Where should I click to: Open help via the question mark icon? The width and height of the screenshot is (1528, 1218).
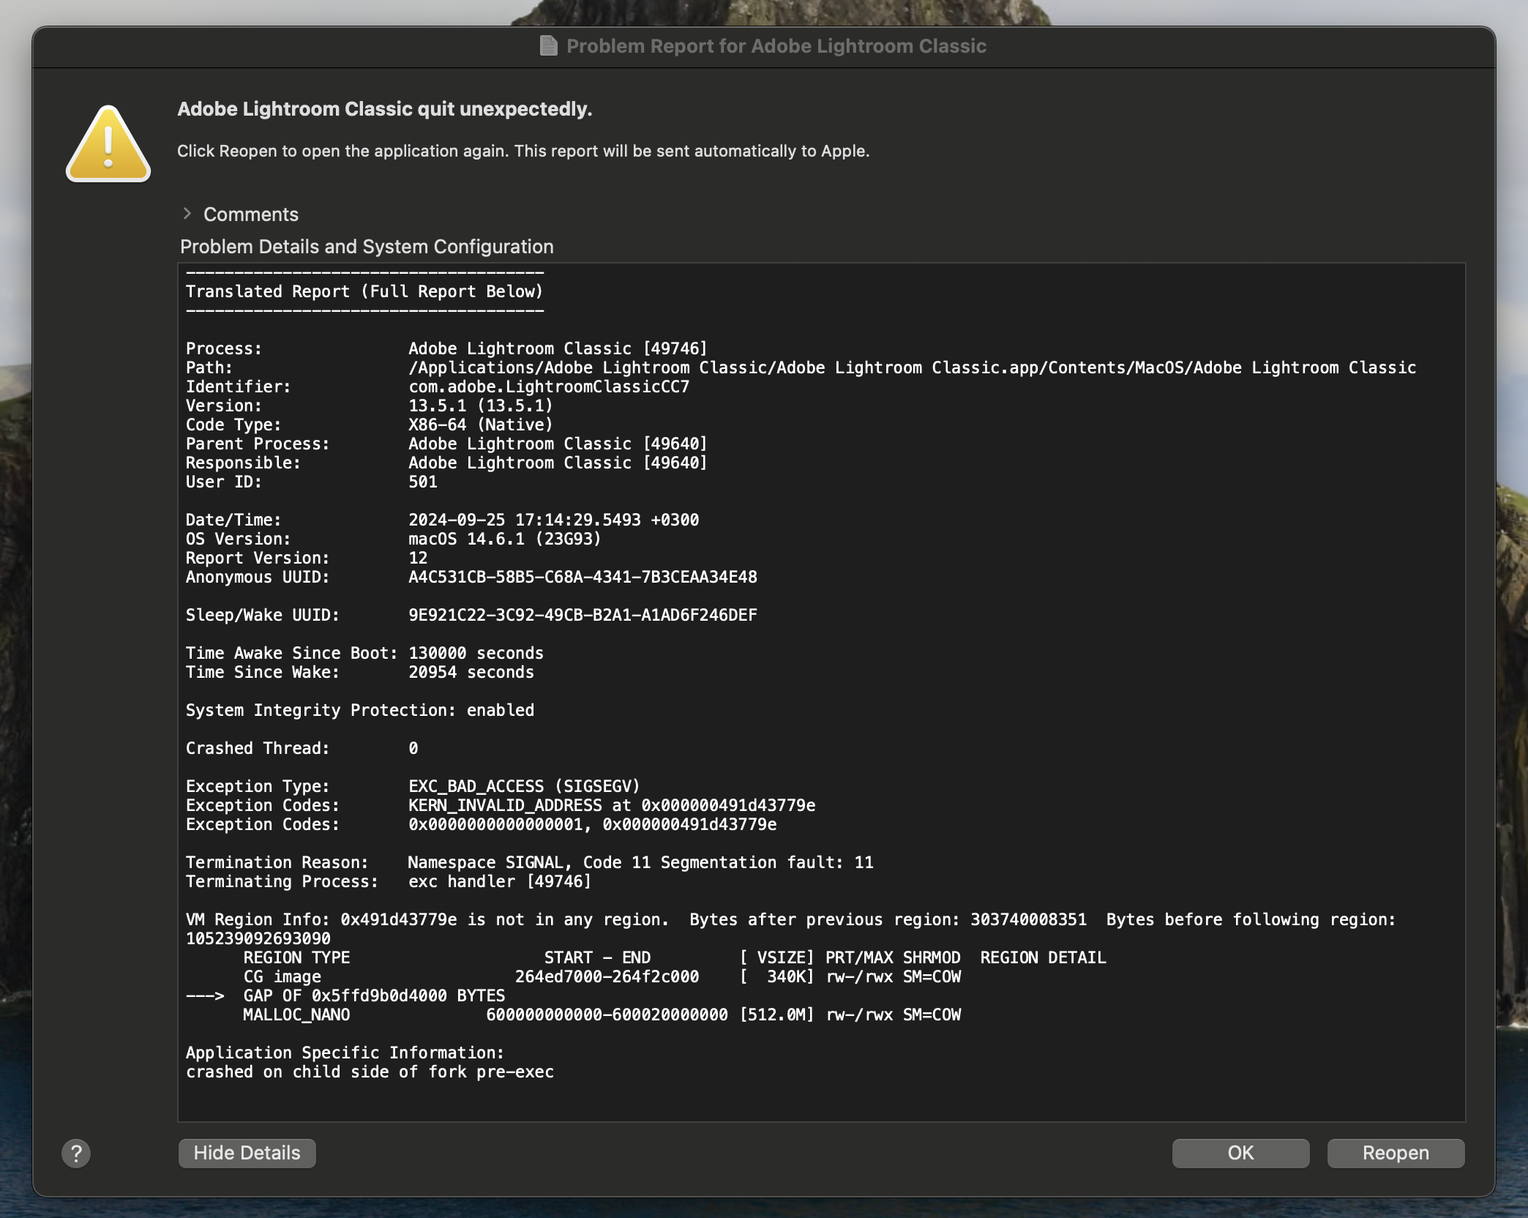75,1153
